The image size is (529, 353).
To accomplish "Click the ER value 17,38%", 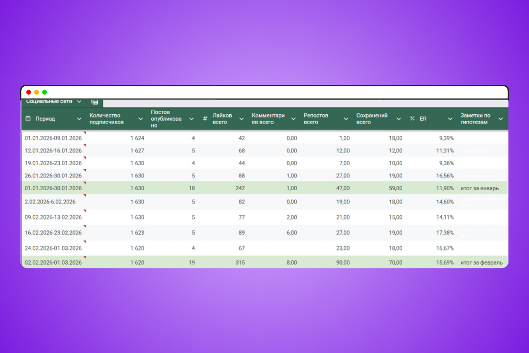I will pyautogui.click(x=445, y=233).
